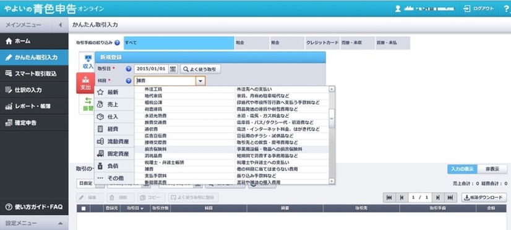511x230 pixels.
Task: Choose 水道光熱費 from the account list
Action: click(x=231, y=116)
